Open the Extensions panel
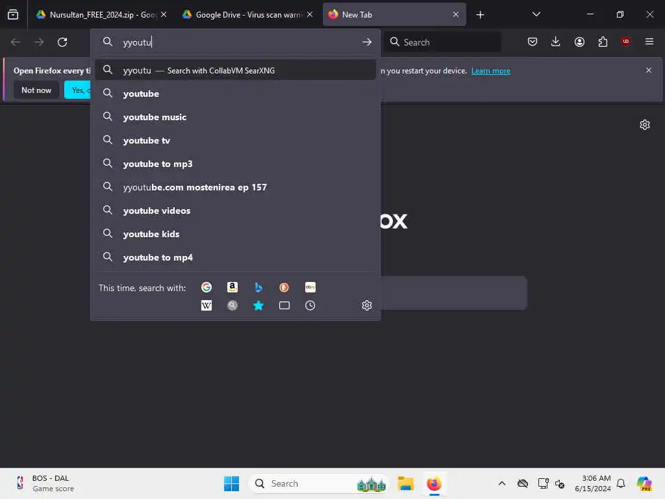 pos(603,42)
